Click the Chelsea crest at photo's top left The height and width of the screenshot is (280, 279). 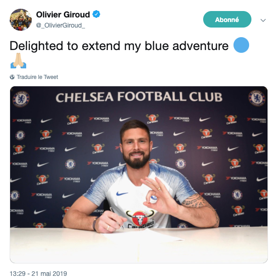(x=21, y=99)
